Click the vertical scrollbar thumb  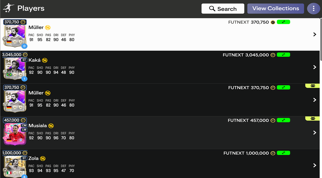coord(321,39)
